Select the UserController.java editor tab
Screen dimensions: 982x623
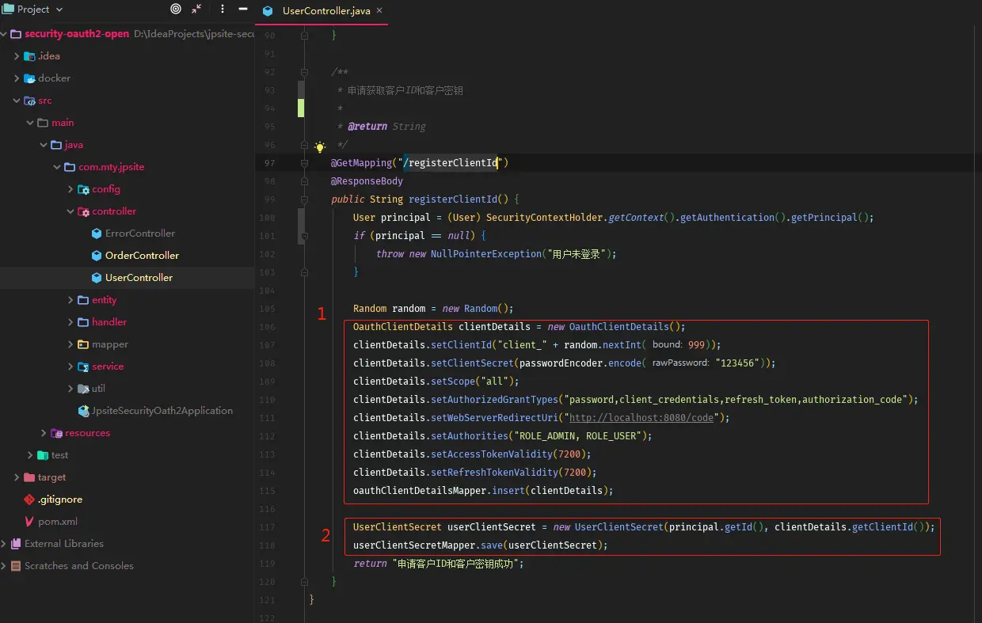tap(322, 11)
